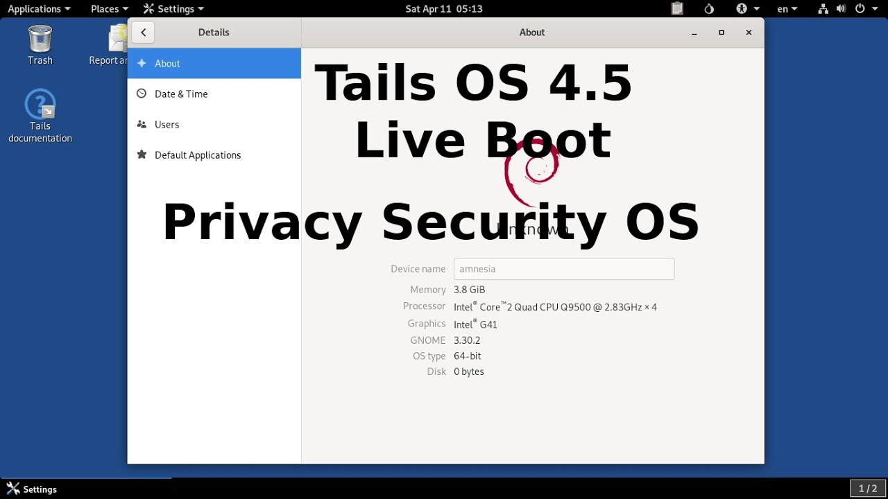Screen dimensions: 888x499
Task: Click the GNOME version '3.30.2'
Action: point(467,340)
